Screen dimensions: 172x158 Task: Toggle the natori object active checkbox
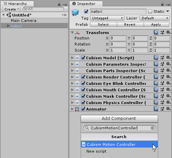pyautogui.click(x=86, y=11)
